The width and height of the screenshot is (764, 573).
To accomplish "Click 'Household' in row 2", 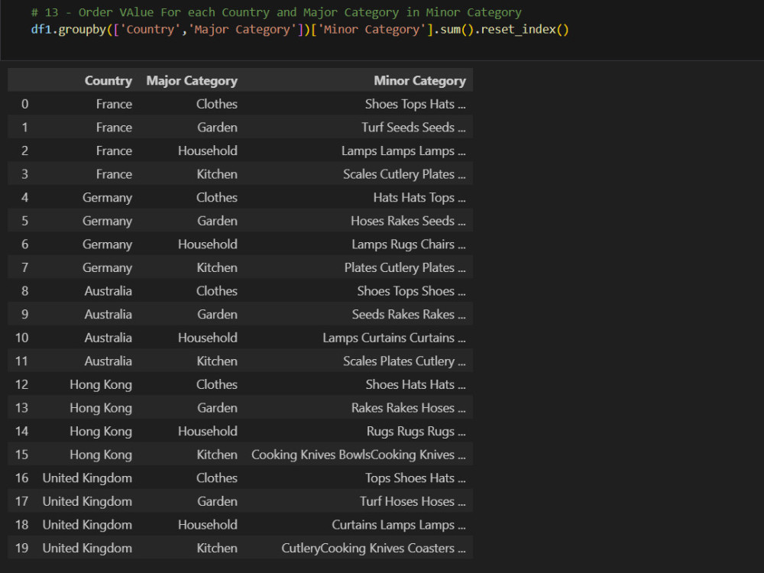I will tap(208, 151).
